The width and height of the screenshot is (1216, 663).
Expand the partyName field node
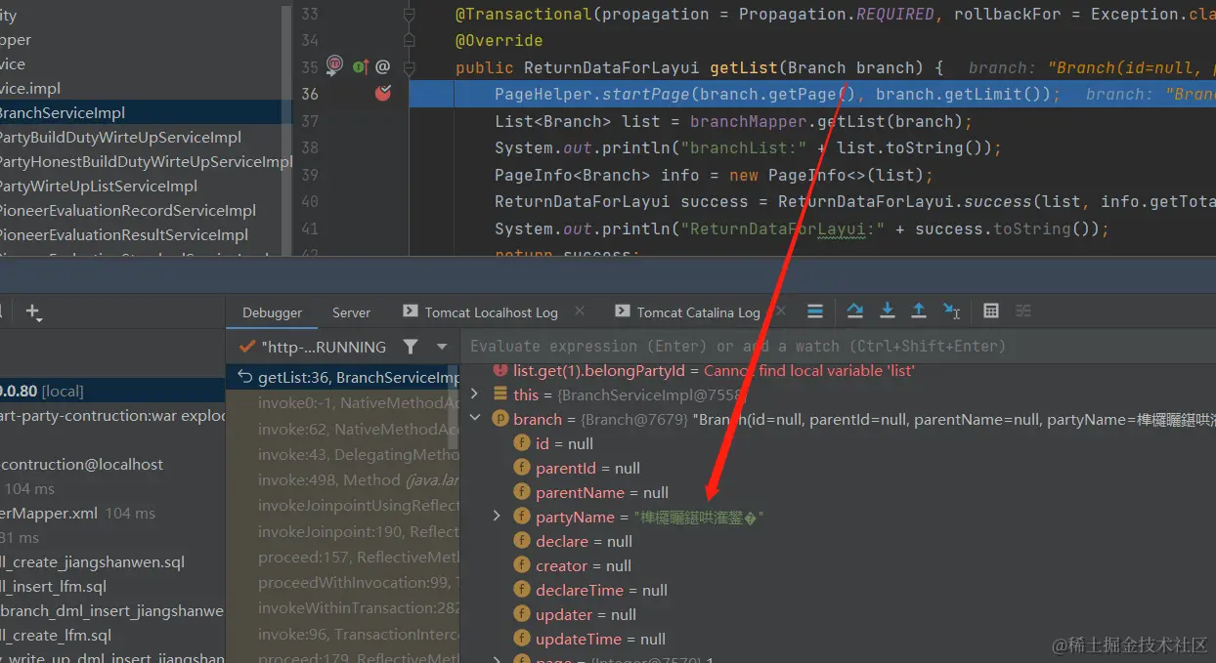[x=498, y=517]
